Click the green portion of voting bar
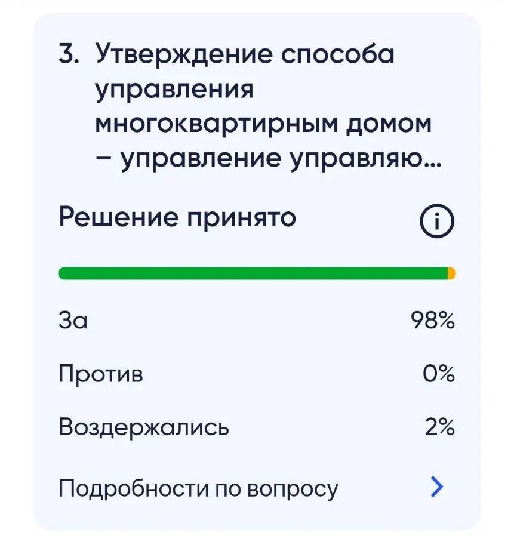The image size is (514, 551). tap(253, 273)
